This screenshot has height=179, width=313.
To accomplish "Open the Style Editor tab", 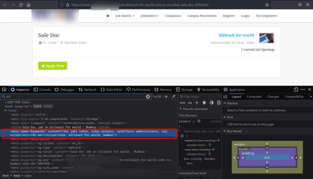I will point(111,90).
